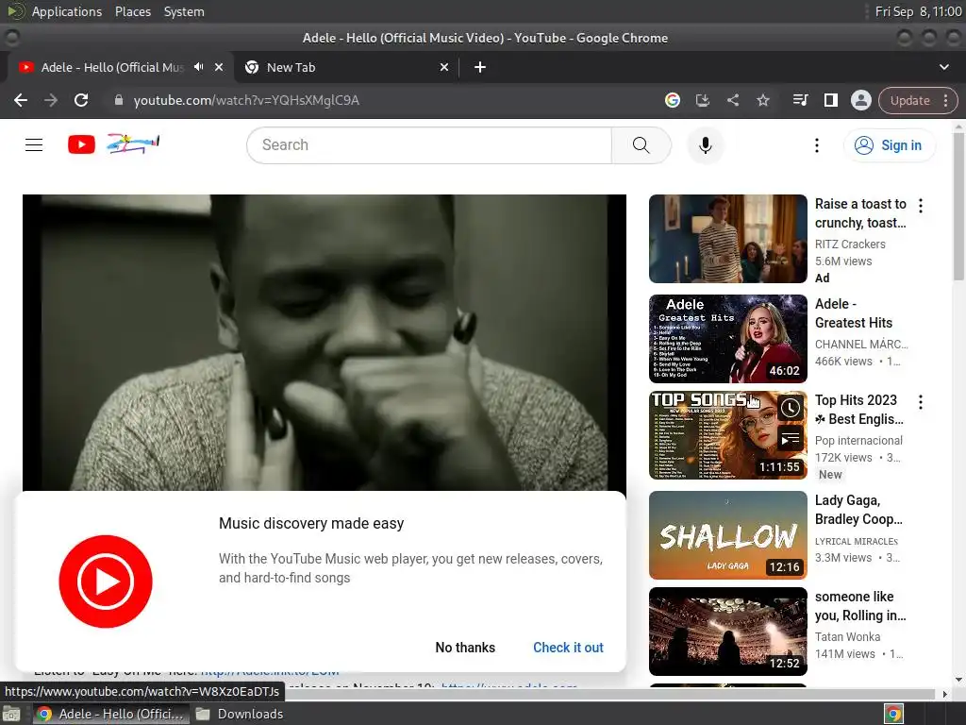Open the Shallow Lady Gaga thumbnail

click(x=728, y=535)
